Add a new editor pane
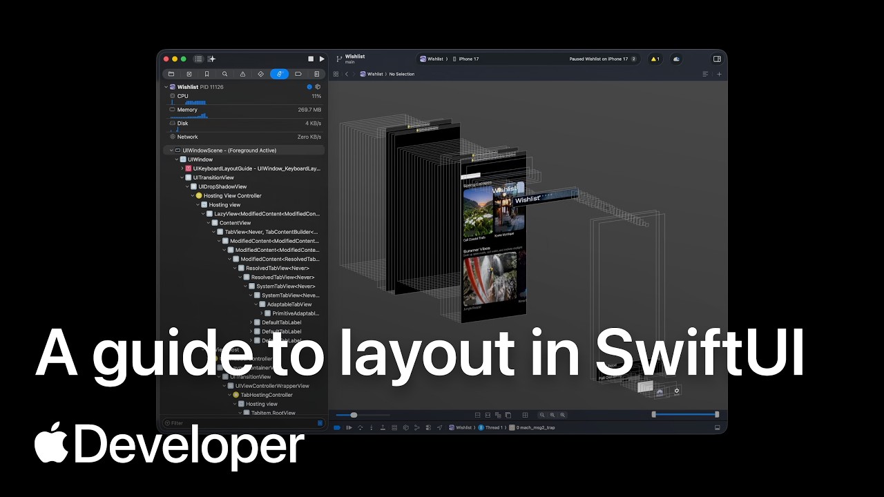The image size is (884, 497). [719, 74]
